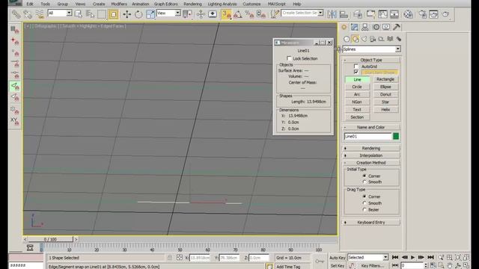Click the time slider 0 / 100 handle

click(x=51, y=239)
